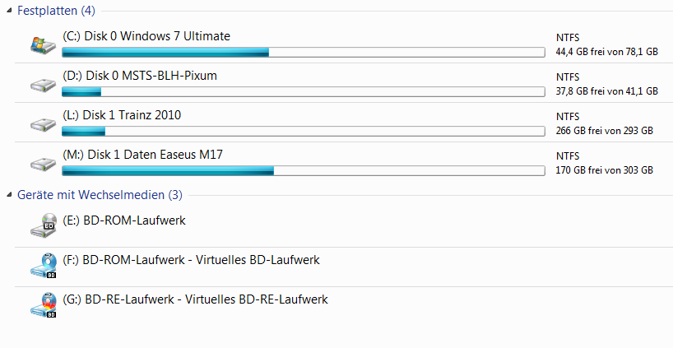
Task: Click the E: BD-ROM drive icon
Action: [43, 224]
